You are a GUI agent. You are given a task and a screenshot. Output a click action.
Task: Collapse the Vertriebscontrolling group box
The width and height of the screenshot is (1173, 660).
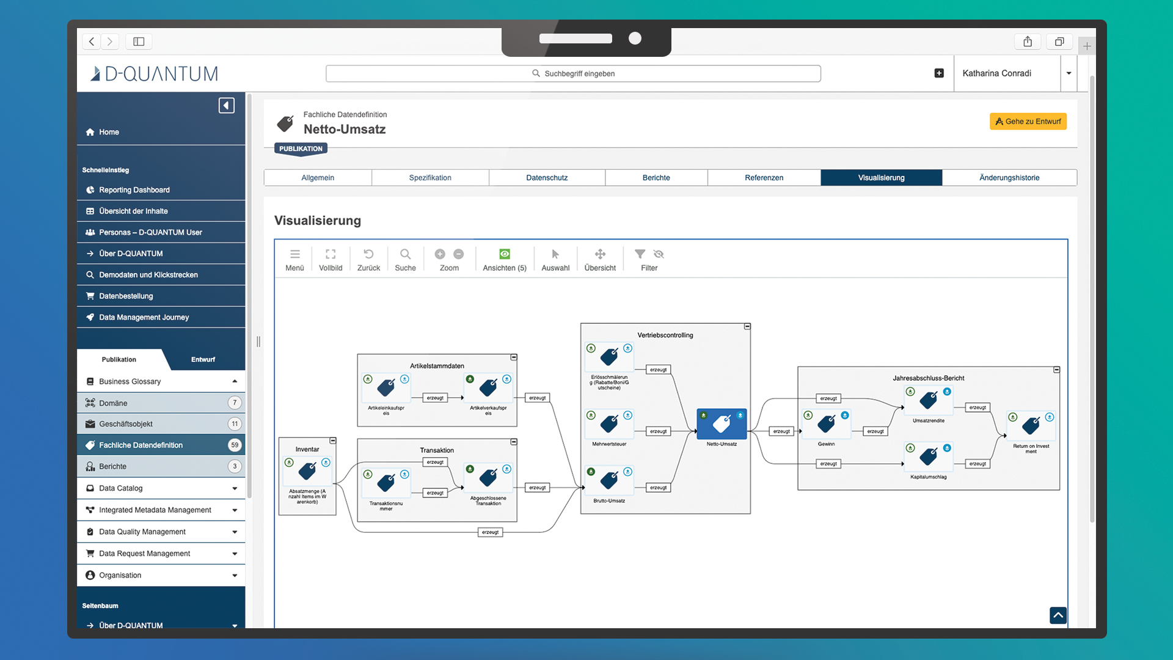point(747,327)
